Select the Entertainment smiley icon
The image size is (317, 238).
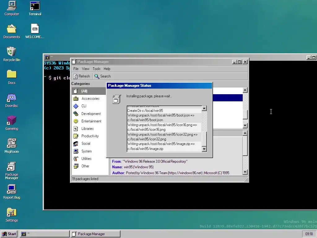tap(76, 121)
